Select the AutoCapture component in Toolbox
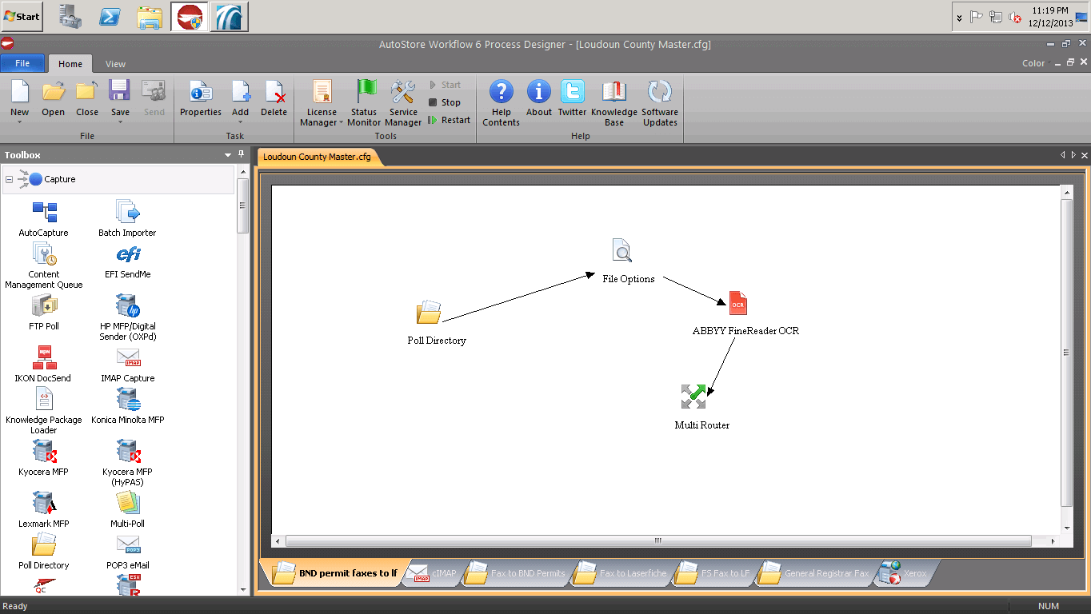The height and width of the screenshot is (614, 1091). tap(44, 219)
